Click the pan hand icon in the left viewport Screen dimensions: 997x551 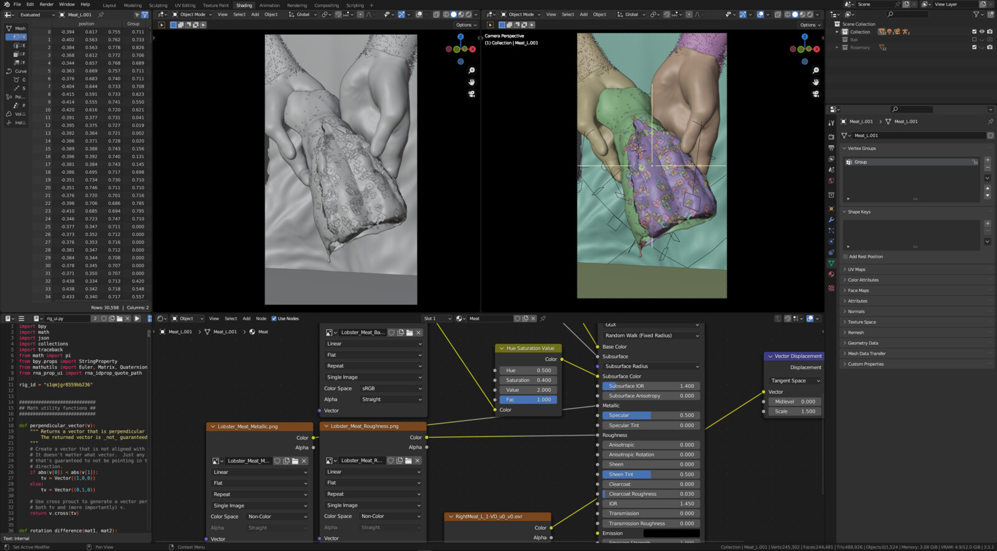click(472, 82)
